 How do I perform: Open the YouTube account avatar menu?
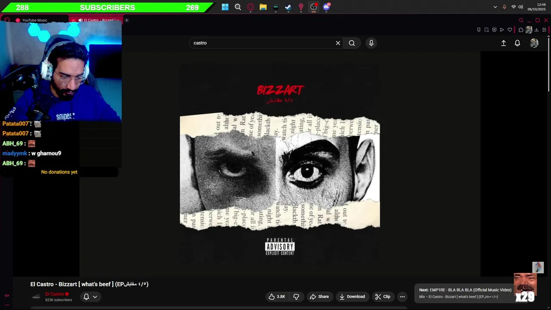pos(534,43)
